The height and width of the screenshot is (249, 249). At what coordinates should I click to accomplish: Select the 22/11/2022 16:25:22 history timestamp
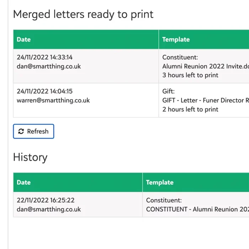point(46,200)
